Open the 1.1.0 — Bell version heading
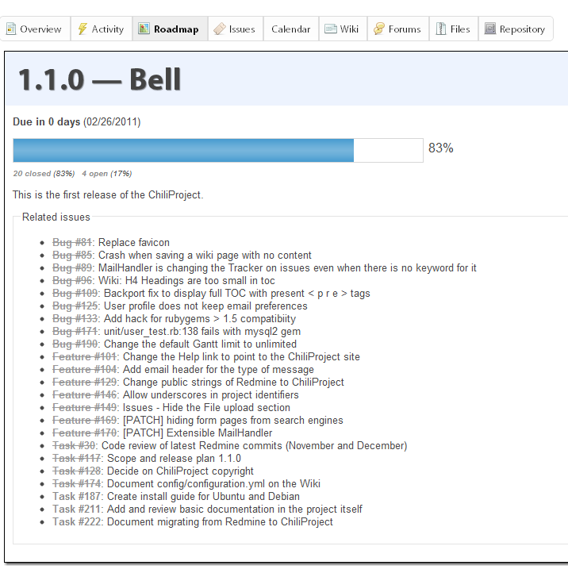Screen dimensions: 568x573 click(x=99, y=79)
